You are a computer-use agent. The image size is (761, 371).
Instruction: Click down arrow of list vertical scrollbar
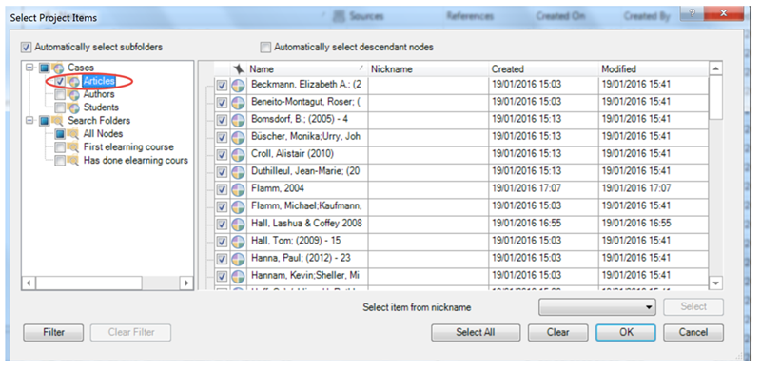[x=716, y=283]
